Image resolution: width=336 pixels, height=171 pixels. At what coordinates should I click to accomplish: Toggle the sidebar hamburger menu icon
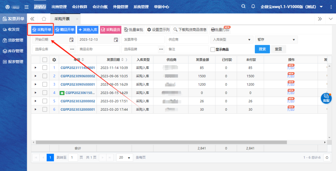pos(26,7)
